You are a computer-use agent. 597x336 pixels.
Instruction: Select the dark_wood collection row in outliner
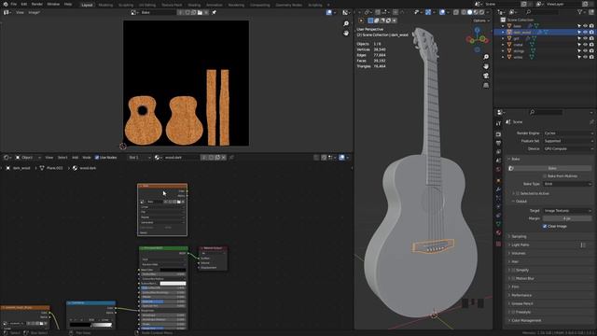tap(545, 33)
